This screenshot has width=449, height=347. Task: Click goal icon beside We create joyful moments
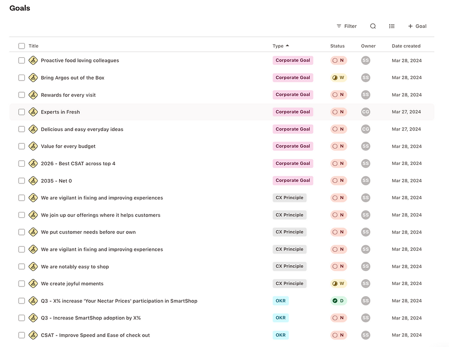[33, 283]
